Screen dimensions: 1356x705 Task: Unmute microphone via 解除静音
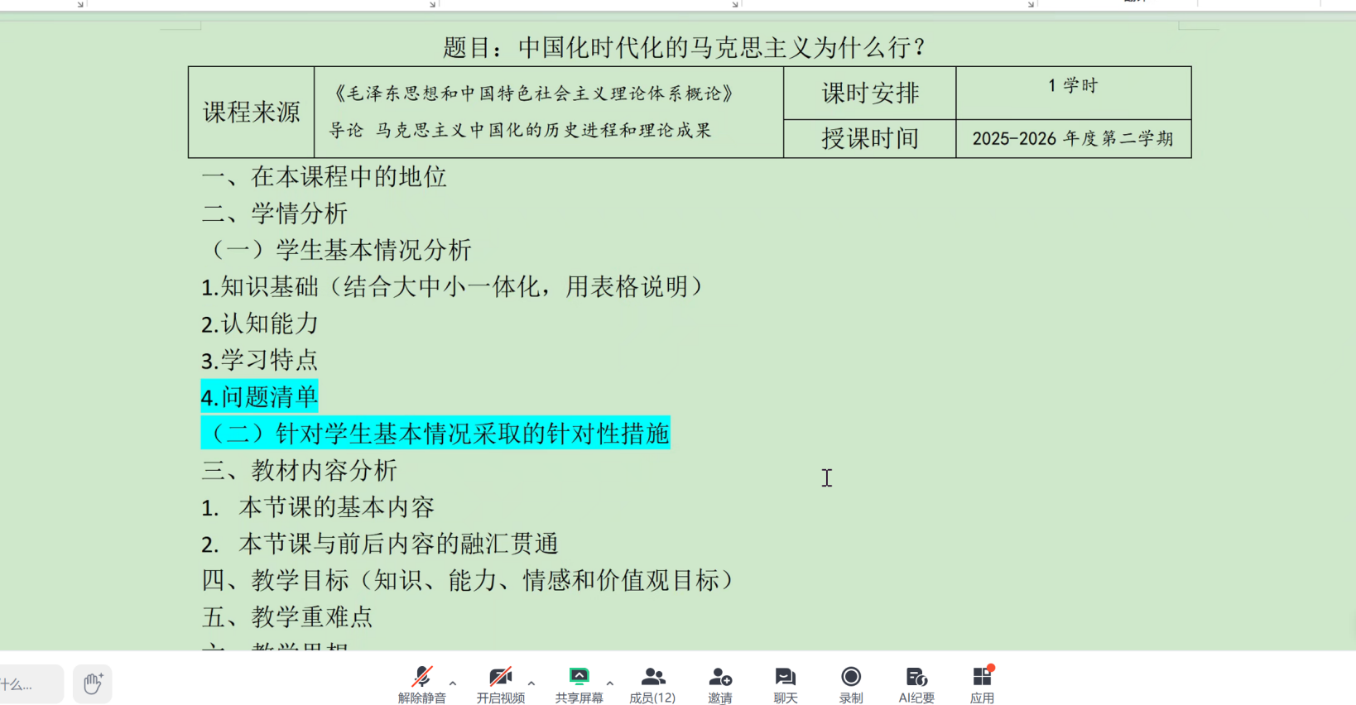pyautogui.click(x=421, y=683)
